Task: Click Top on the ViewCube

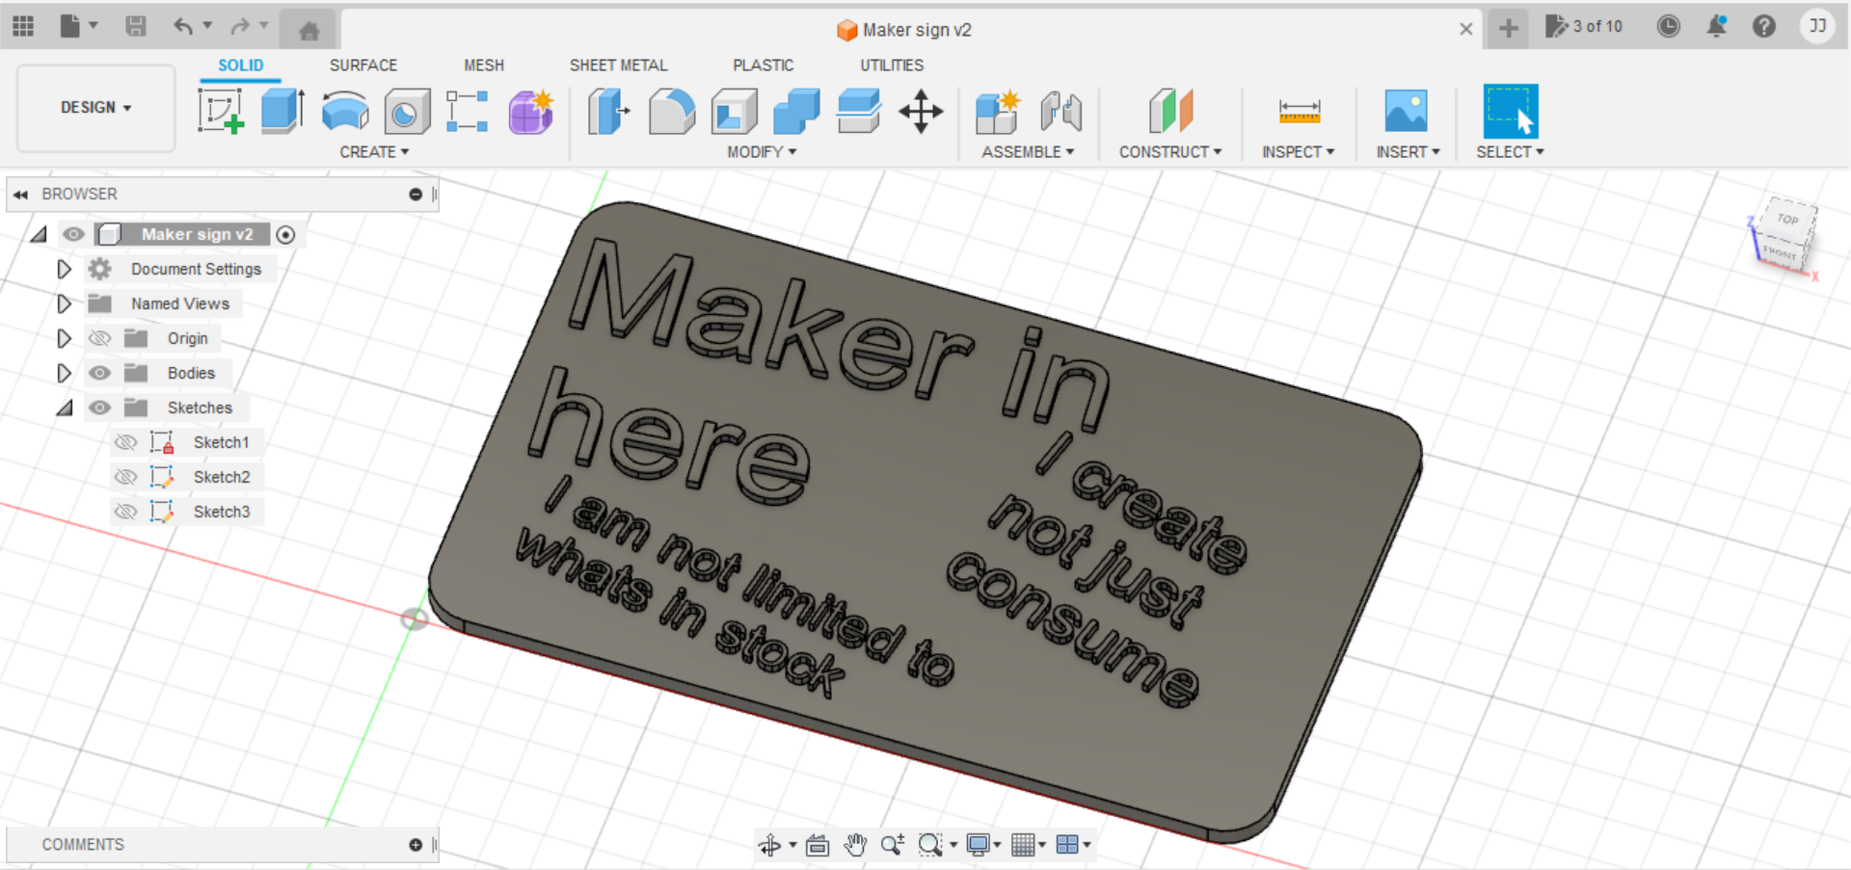Action: tap(1786, 220)
